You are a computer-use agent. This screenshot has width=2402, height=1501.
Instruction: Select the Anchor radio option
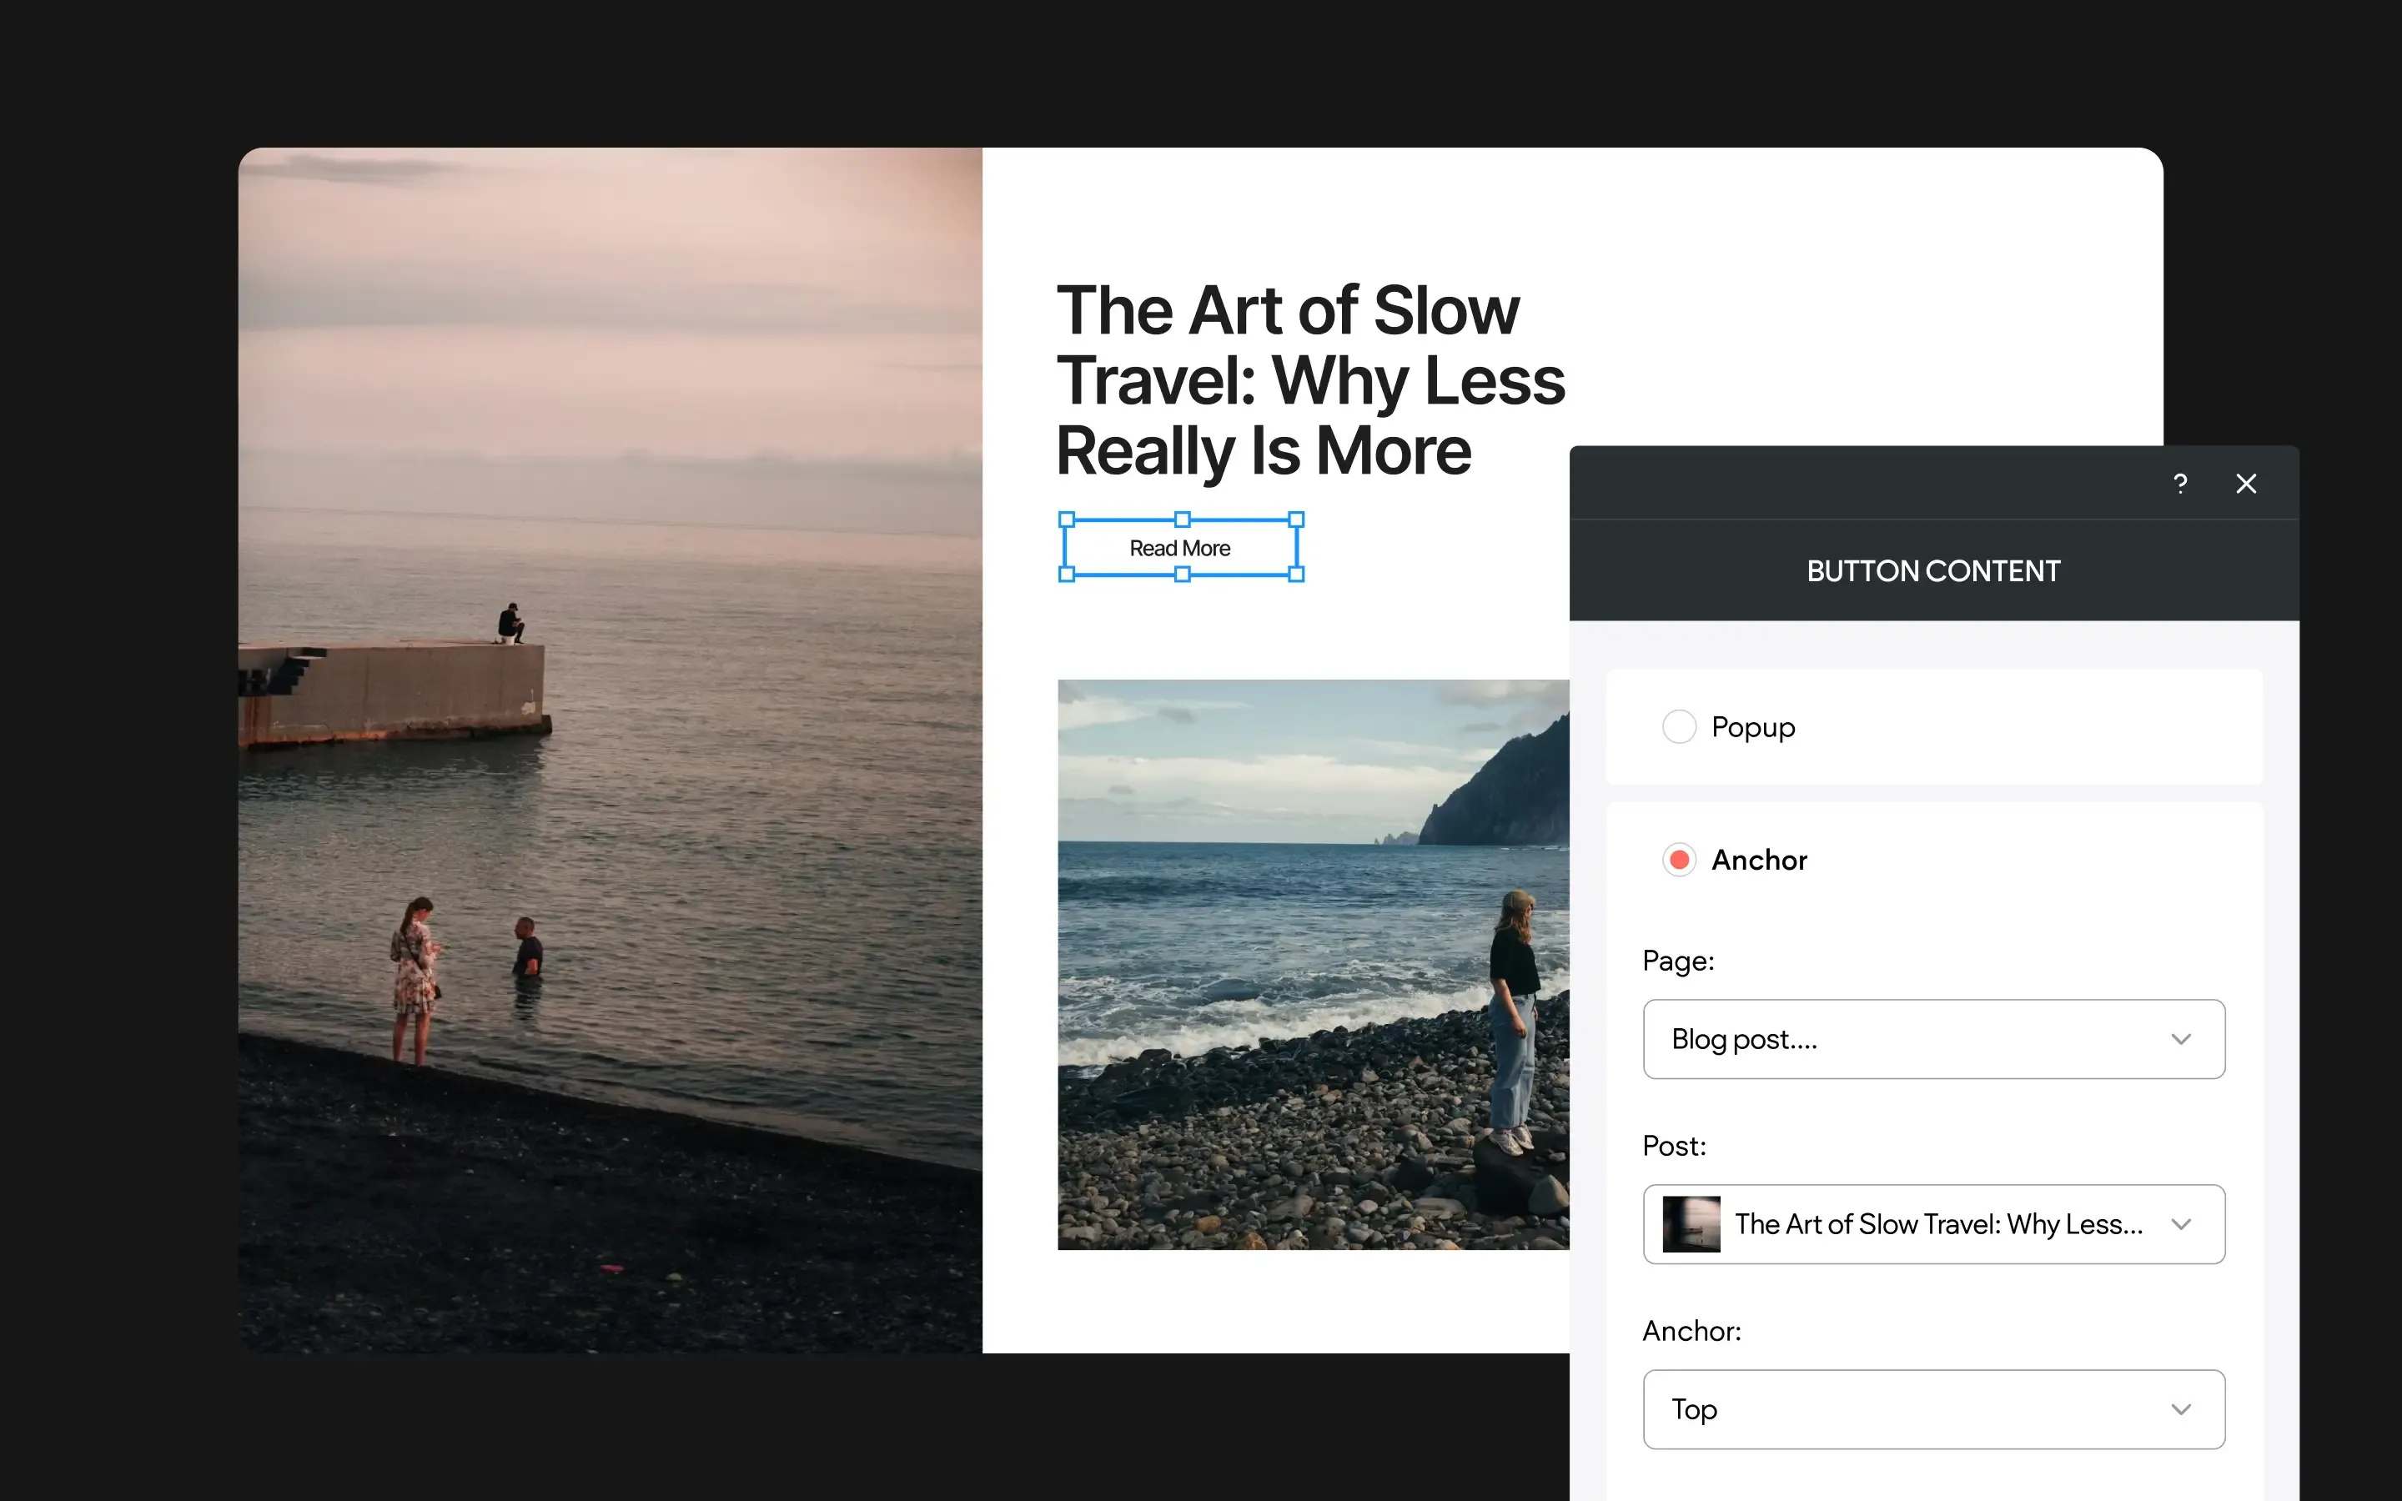pyautogui.click(x=1680, y=860)
